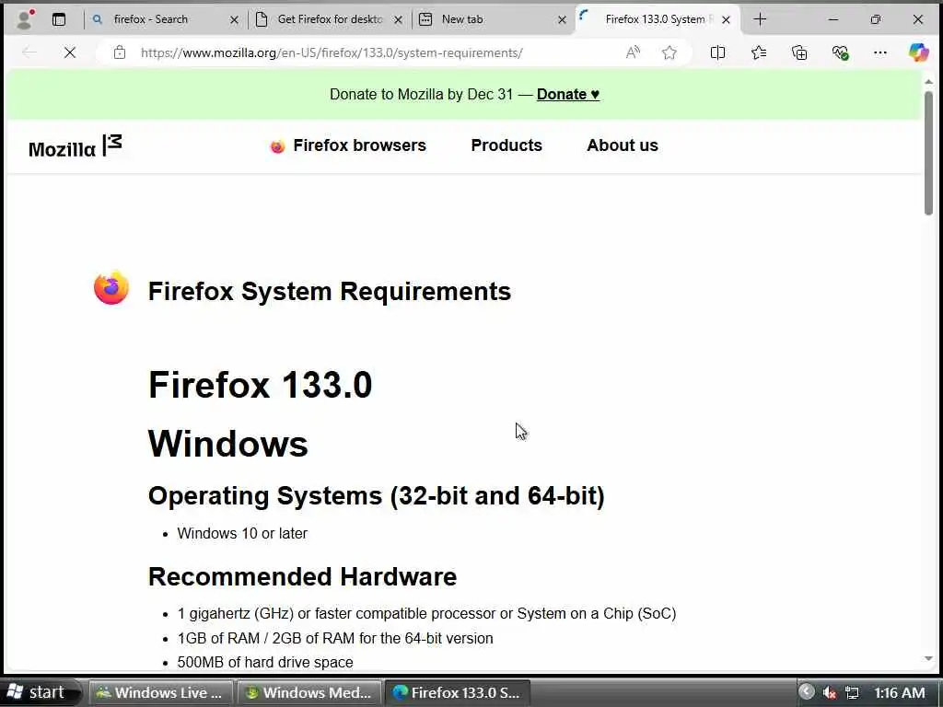This screenshot has height=707, width=943.
Task: Click the Windows 10 or later item
Action: click(242, 533)
